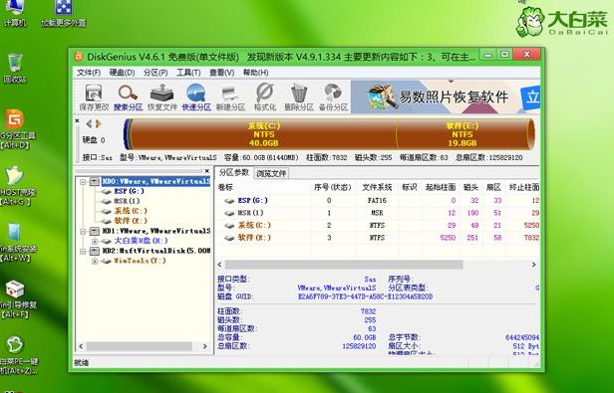Select HD1:VMware,VMwareVirtualS in disk tree

[x=156, y=231]
